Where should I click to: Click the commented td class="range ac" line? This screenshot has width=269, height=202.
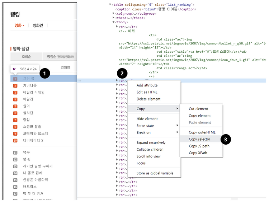pos(182,68)
